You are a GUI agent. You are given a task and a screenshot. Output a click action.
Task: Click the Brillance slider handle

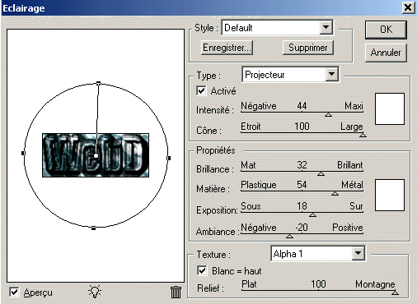click(x=321, y=173)
